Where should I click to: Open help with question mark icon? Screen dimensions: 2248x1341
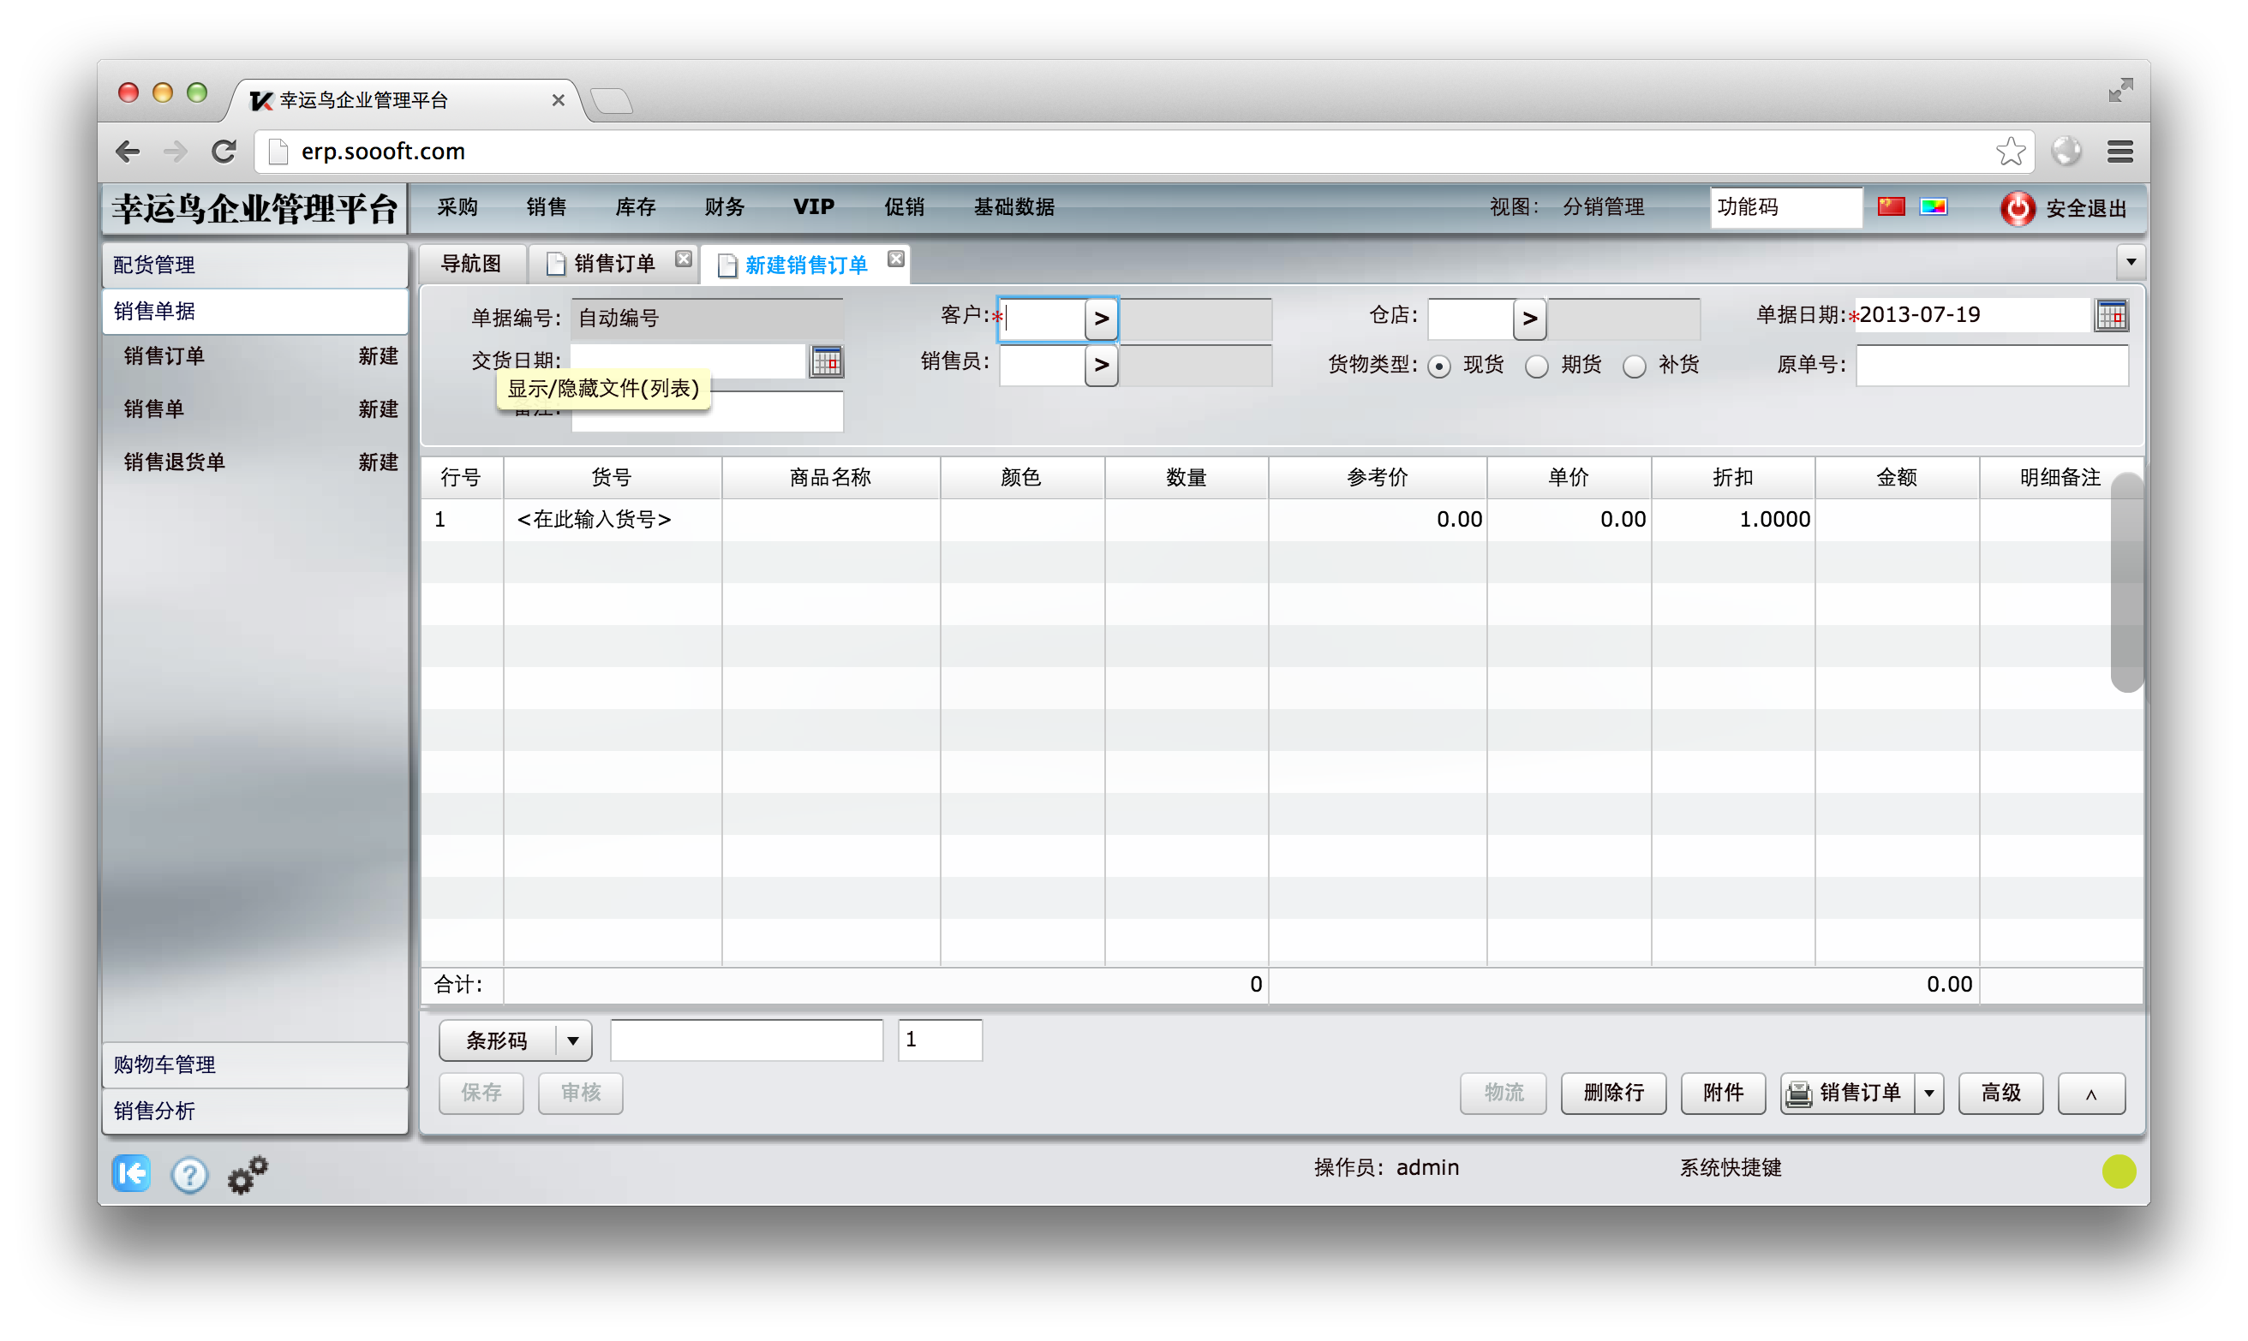point(189,1175)
